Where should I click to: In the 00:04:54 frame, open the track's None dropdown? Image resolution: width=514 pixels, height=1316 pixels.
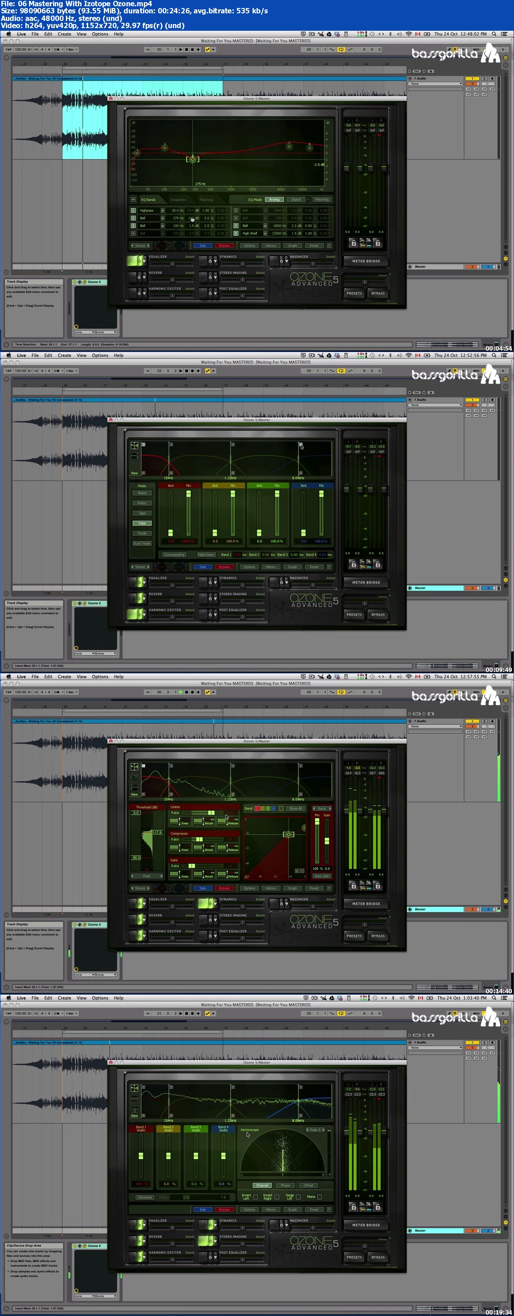pos(436,84)
